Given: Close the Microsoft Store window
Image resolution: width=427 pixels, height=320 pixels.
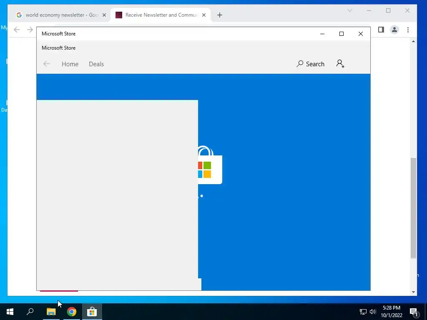Looking at the screenshot, I should [361, 34].
